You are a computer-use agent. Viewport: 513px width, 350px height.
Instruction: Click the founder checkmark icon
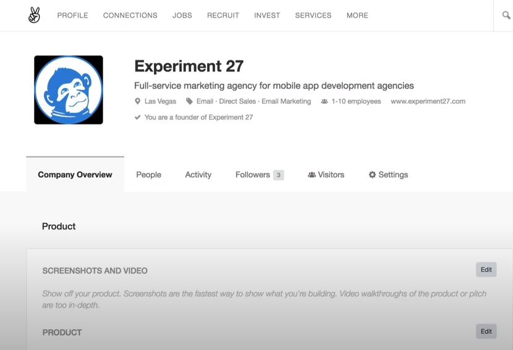(x=138, y=117)
